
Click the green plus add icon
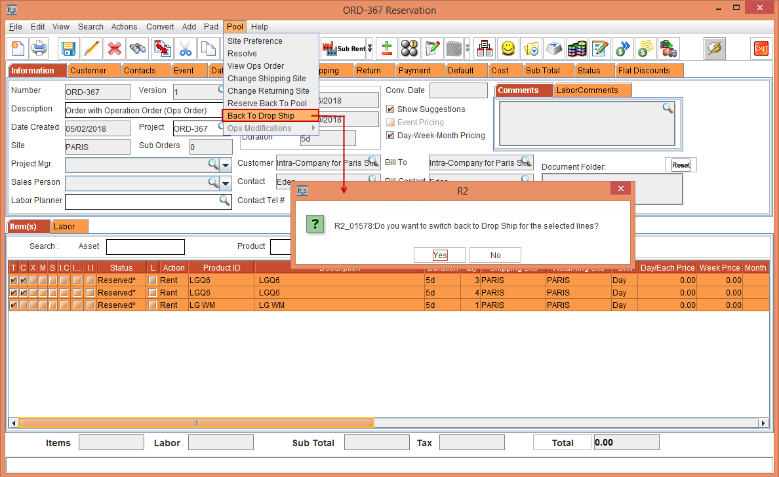point(387,48)
